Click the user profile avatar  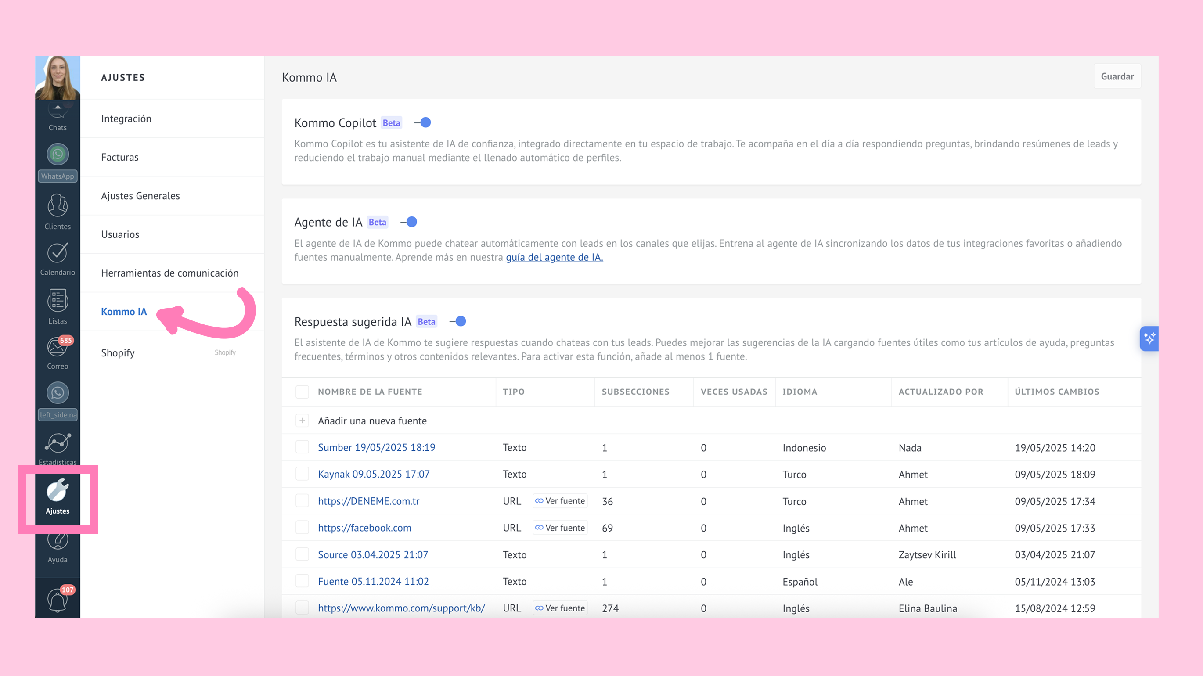(x=58, y=78)
